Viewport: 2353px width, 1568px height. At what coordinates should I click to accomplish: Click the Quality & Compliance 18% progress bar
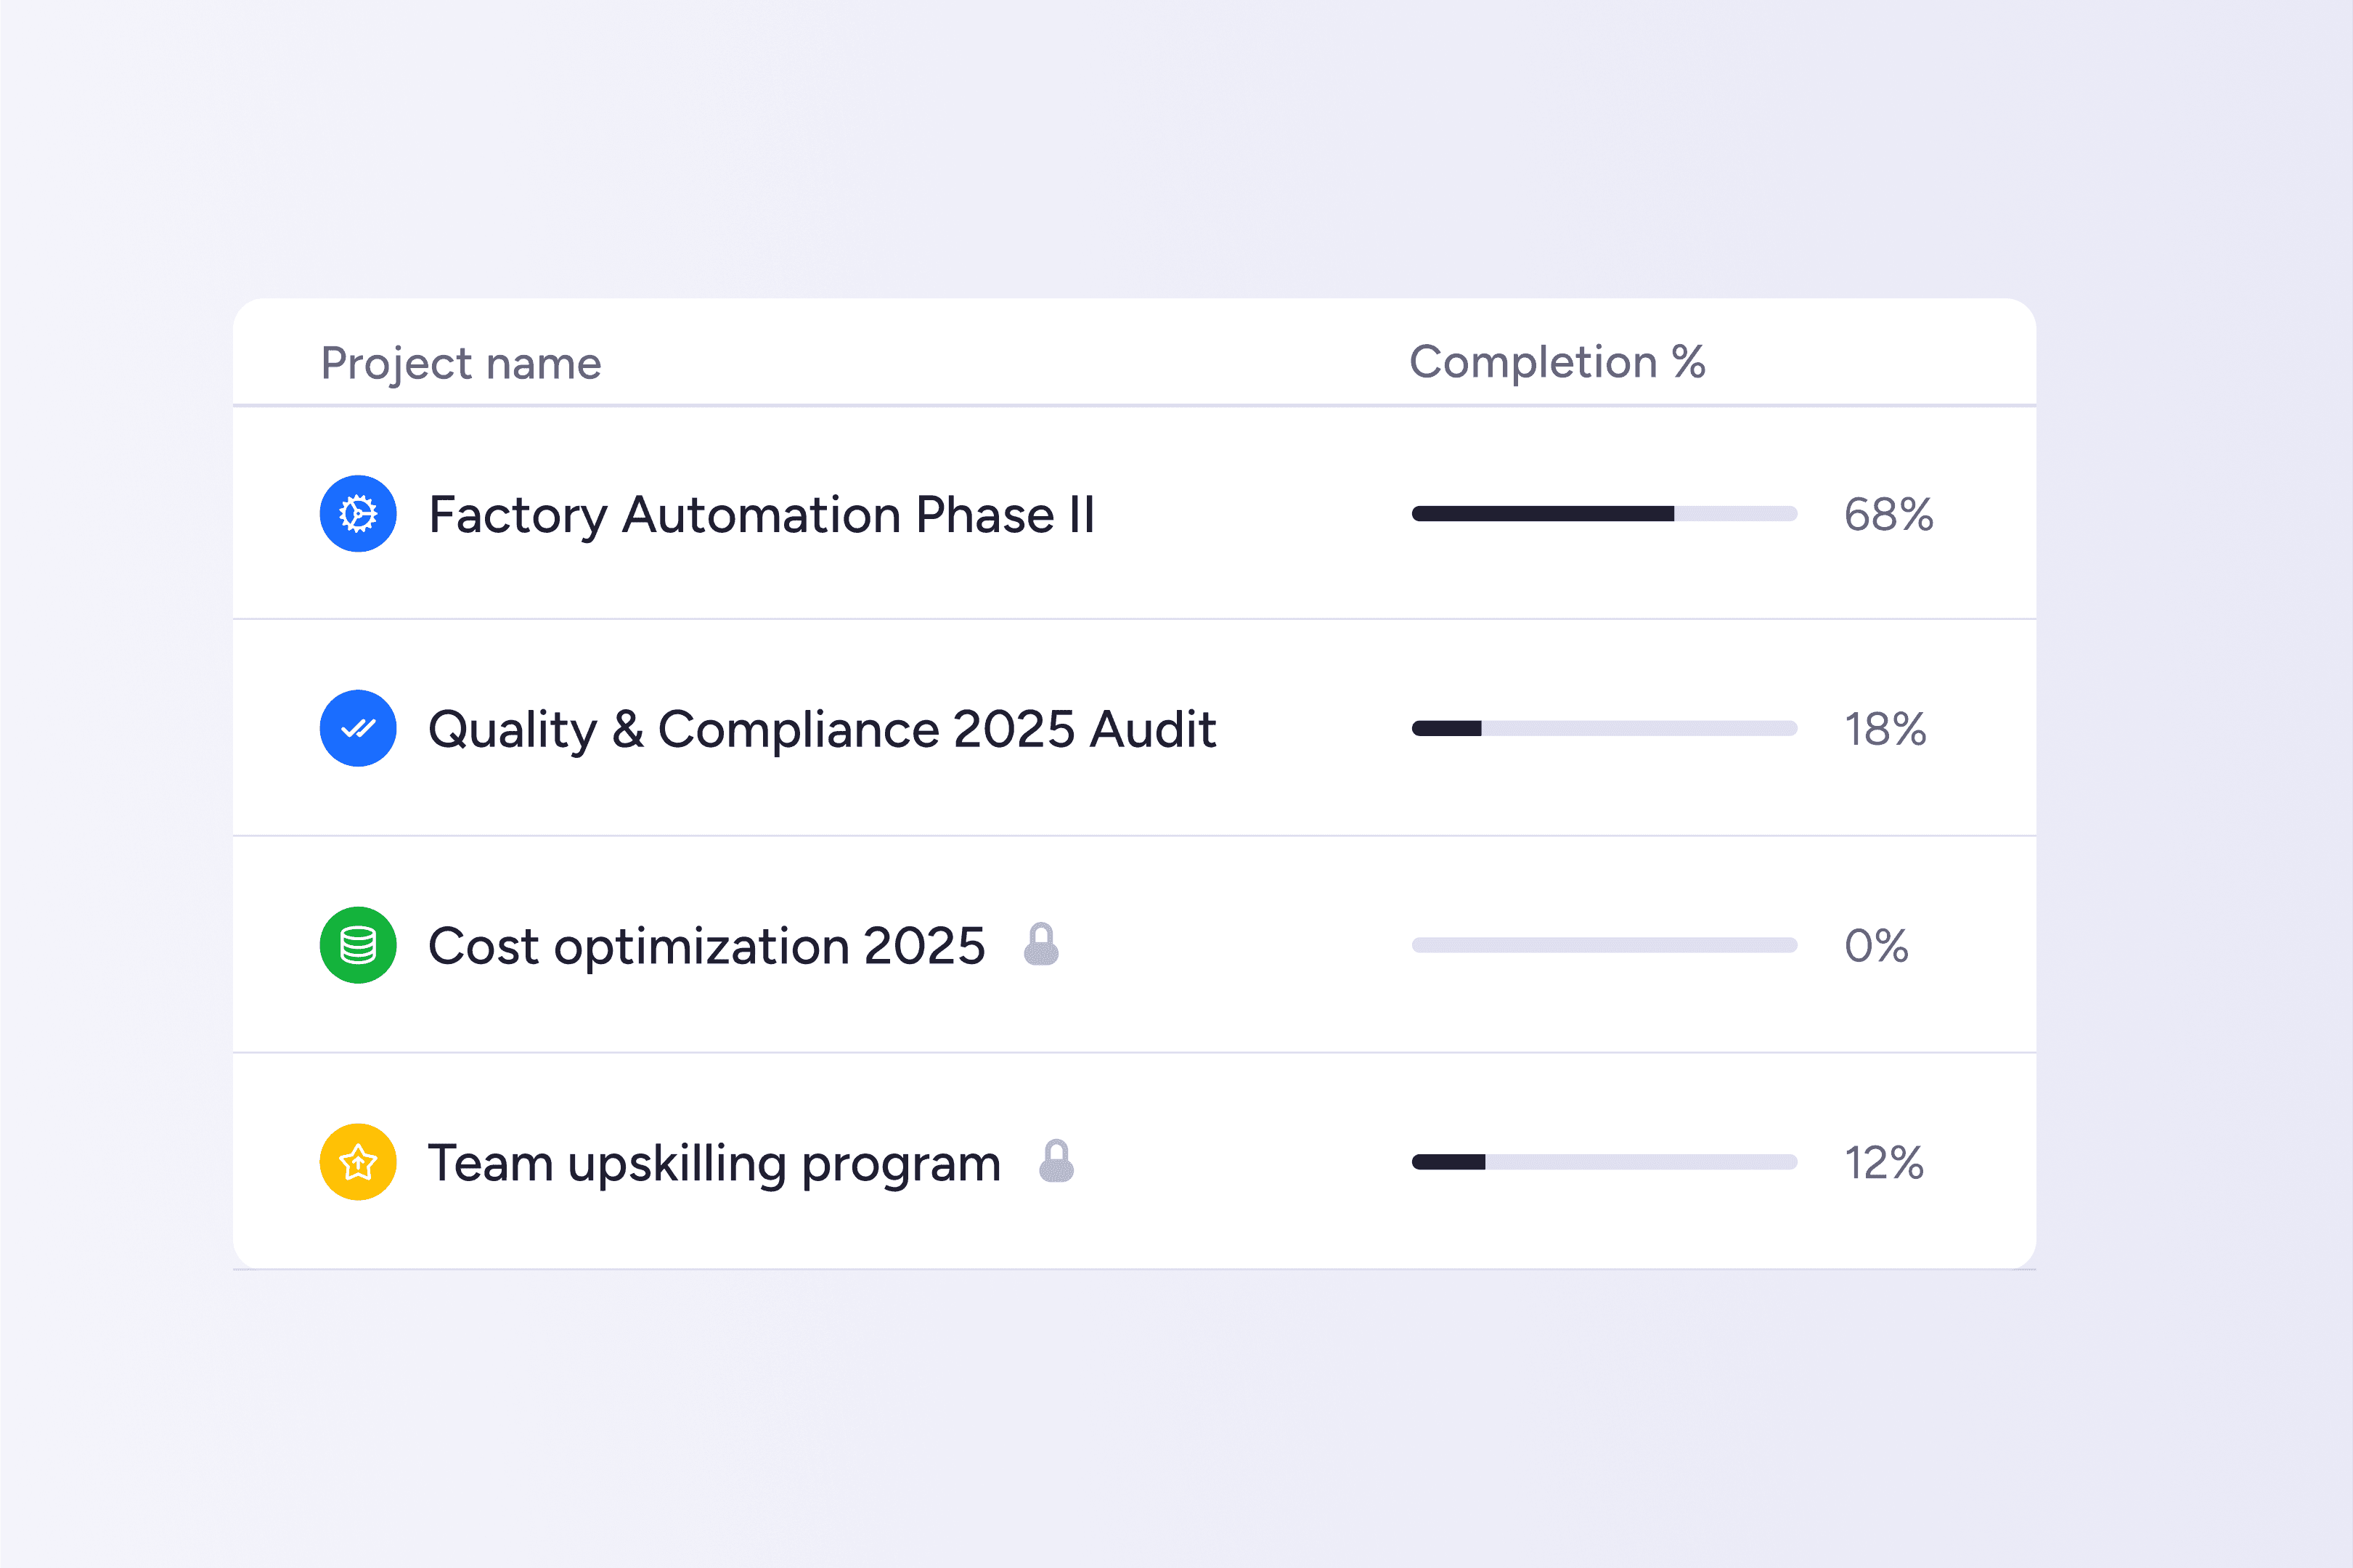1604,728
